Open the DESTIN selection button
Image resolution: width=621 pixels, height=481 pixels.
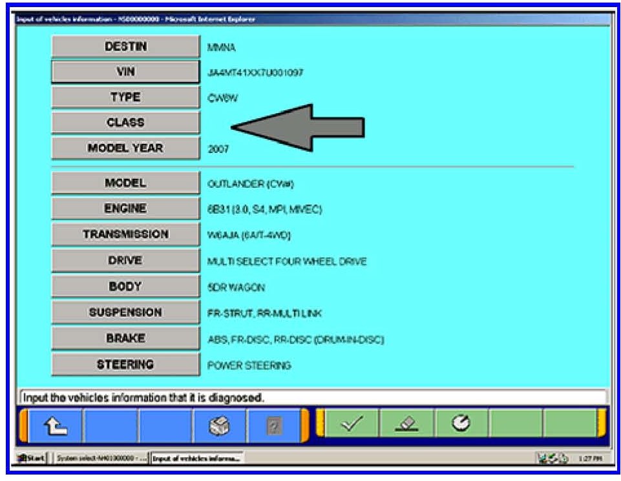(x=125, y=46)
